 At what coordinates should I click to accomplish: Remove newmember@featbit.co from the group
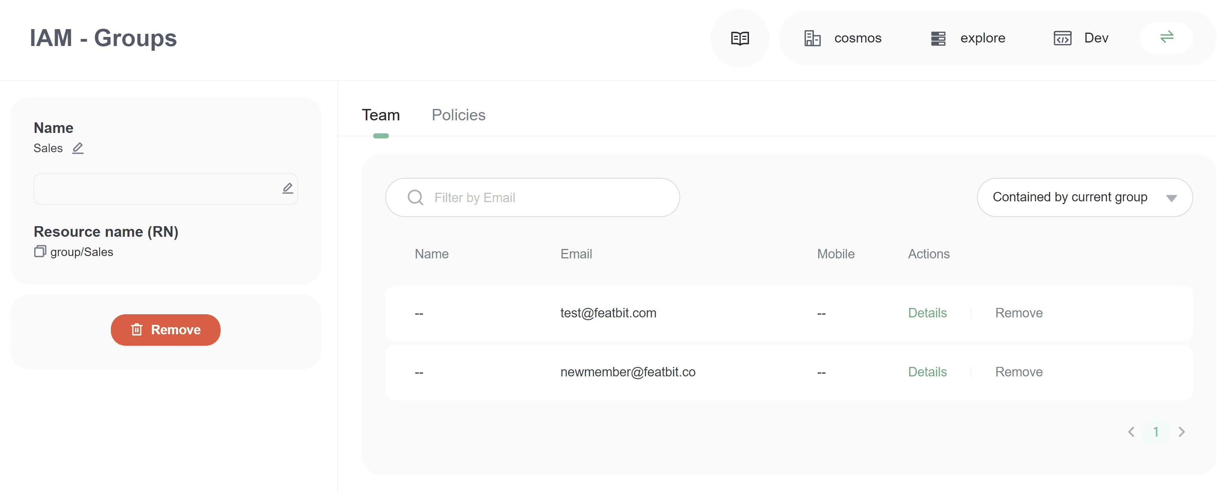tap(1018, 372)
